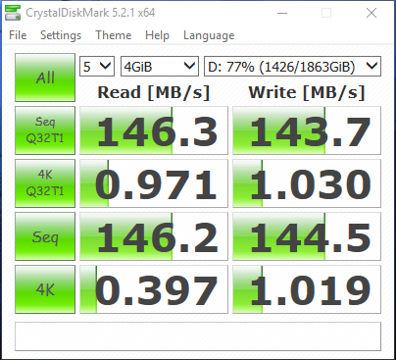Screen dimensions: 396x360
Task: Select the Seq Q32T1 write result 143.7
Action: (307, 130)
